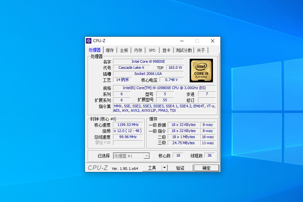The image size is (303, 202).
Task: Open the 关于 tab
Action: [x=201, y=50]
